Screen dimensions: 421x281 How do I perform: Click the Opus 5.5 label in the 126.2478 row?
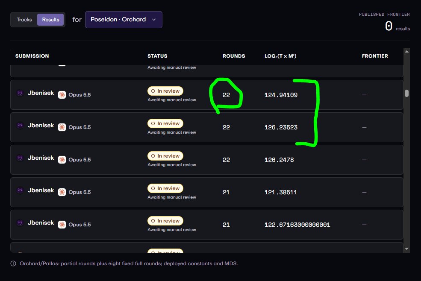(x=79, y=160)
